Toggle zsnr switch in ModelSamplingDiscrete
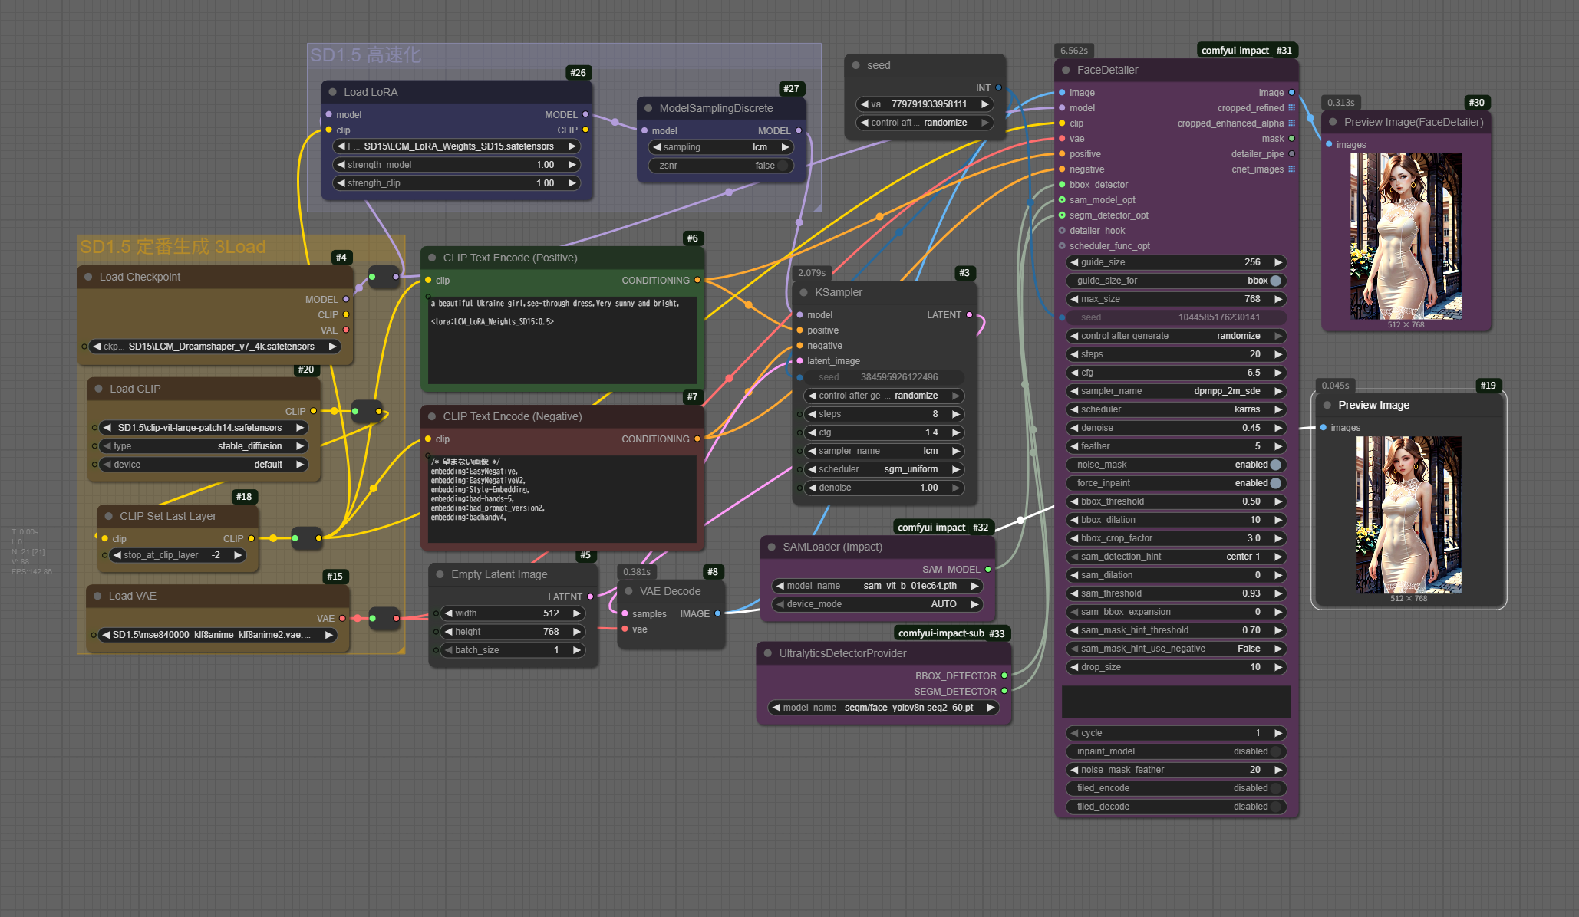The width and height of the screenshot is (1579, 917). (782, 166)
